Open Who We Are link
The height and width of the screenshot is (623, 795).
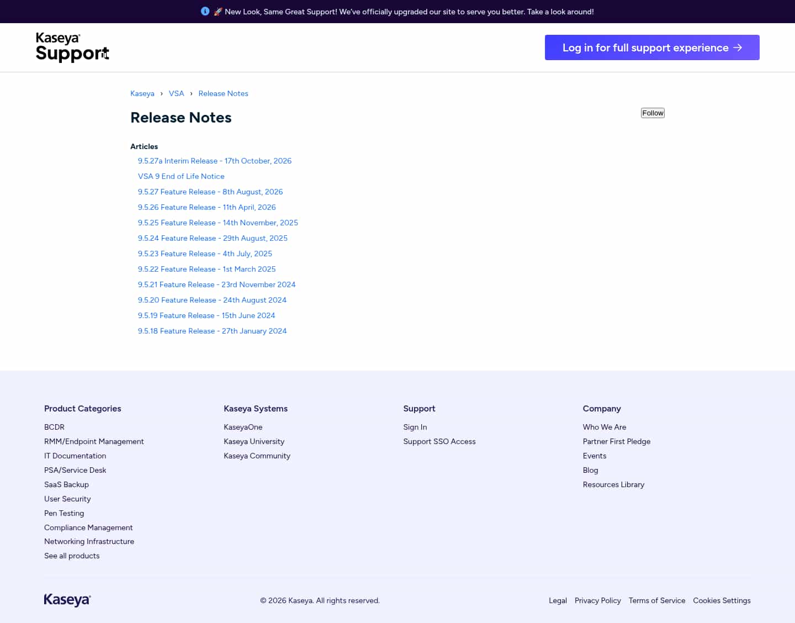point(605,427)
